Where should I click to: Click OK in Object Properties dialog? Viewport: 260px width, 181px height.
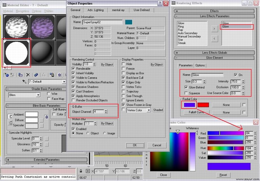(x=135, y=145)
